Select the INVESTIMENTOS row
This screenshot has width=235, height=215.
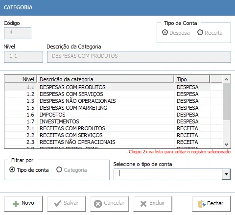[x=114, y=121]
